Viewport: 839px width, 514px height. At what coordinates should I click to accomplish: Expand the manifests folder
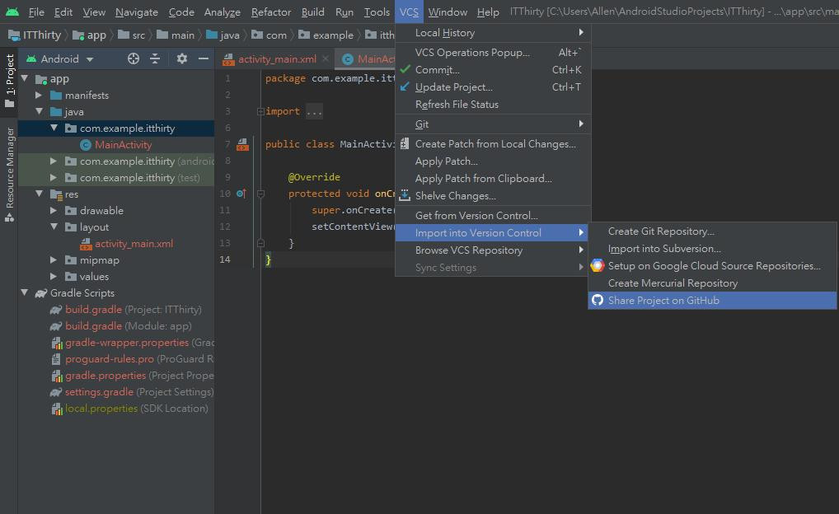[39, 96]
